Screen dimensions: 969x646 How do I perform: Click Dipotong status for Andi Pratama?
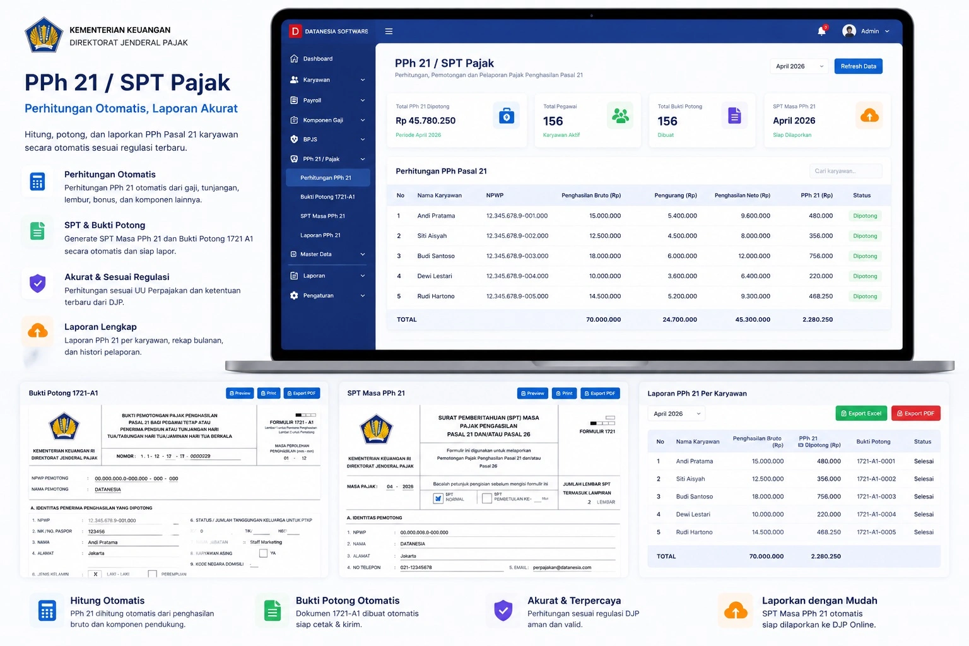865,216
